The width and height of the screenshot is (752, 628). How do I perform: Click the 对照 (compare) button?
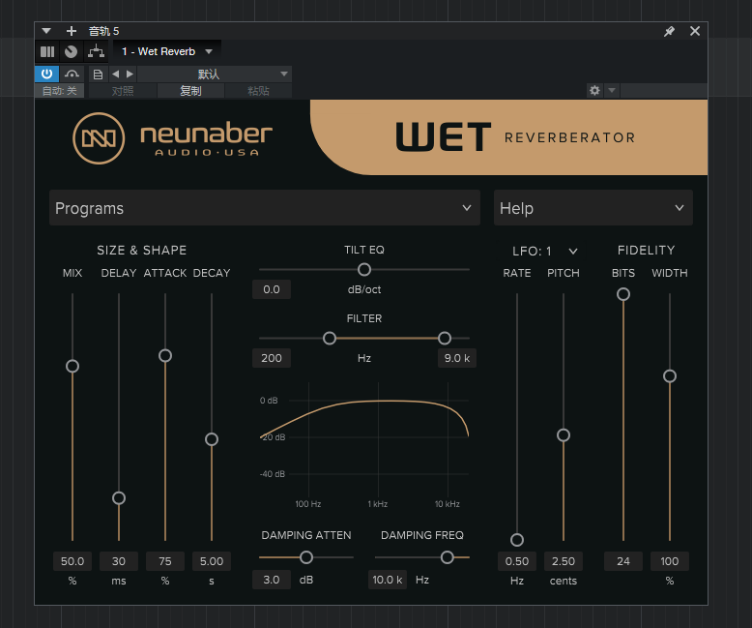click(x=123, y=91)
